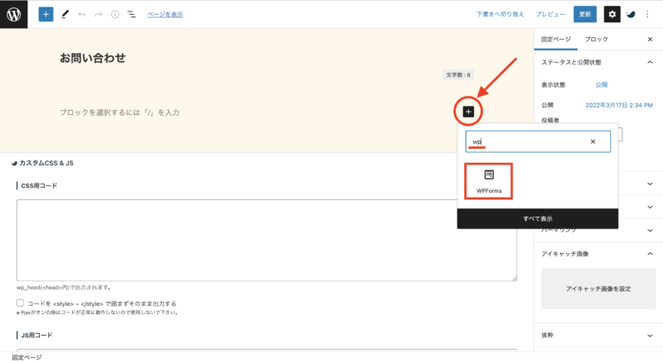The height and width of the screenshot is (363, 663).
Task: Clear the block search with the X
Action: [x=593, y=142]
